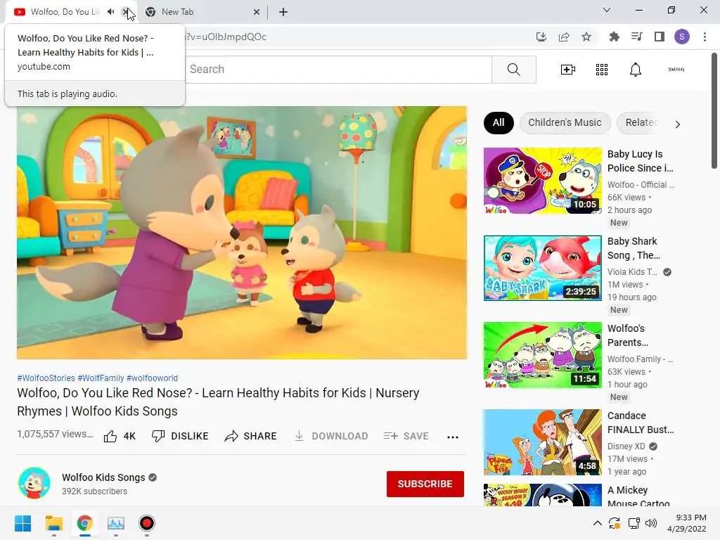
Task: Open the Mickey Mouse cartoon thumbnail
Action: point(543,495)
